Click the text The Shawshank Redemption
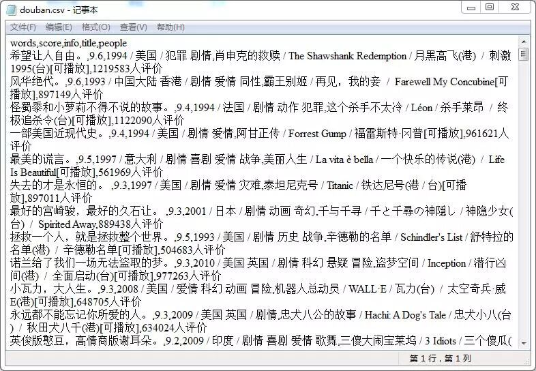The height and width of the screenshot is (371, 536). coord(347,56)
